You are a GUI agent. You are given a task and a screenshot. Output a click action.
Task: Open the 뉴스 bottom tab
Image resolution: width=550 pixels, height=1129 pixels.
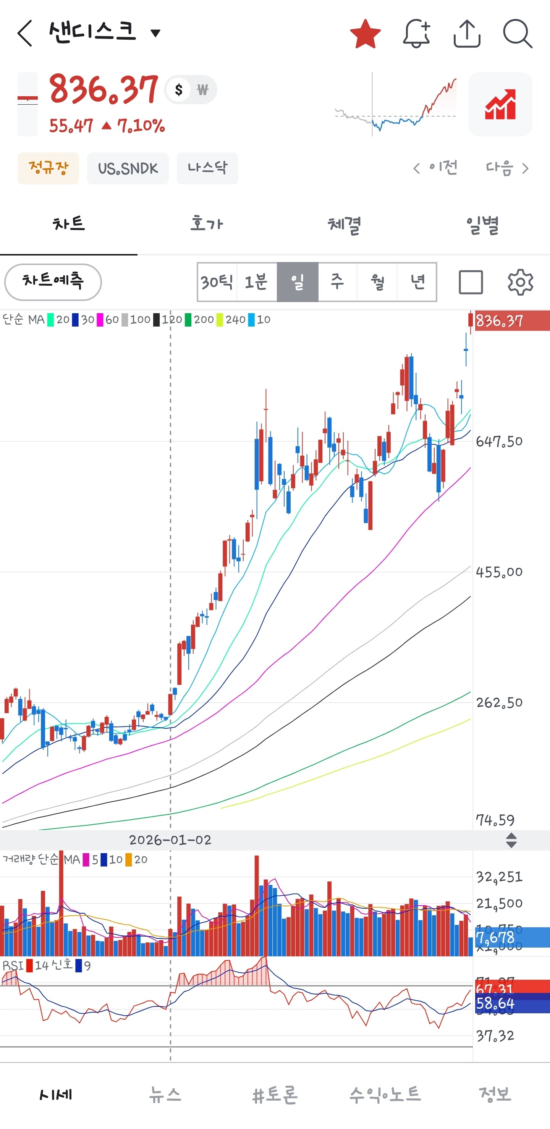point(165,1094)
